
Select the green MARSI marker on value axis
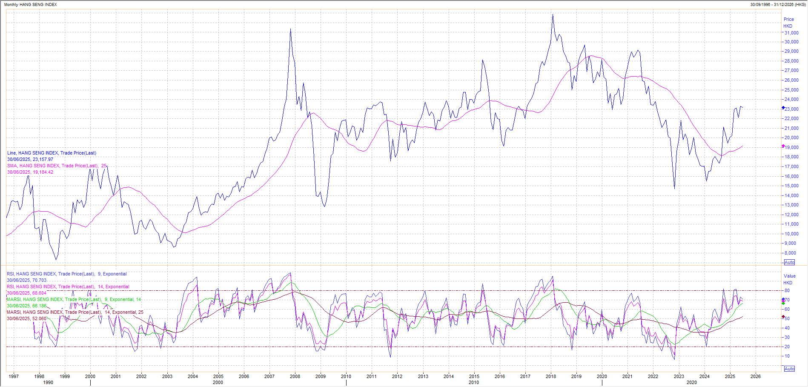[783, 304]
